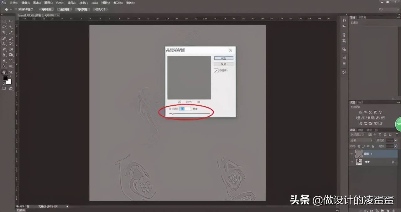This screenshot has width=401, height=212.
Task: Open the layer blend mode dropdown
Action: [x=361, y=140]
